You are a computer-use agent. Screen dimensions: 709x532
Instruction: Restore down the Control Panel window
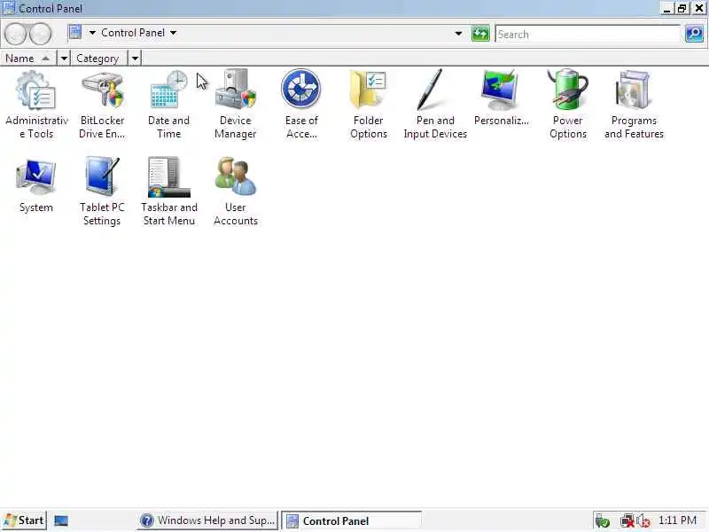click(x=682, y=8)
